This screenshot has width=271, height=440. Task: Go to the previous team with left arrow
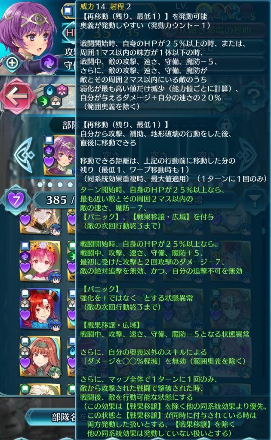point(24,154)
